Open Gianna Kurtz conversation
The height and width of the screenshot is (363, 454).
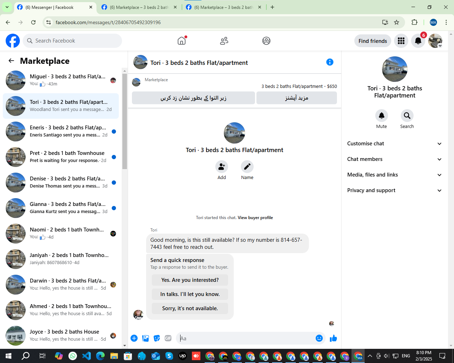click(x=61, y=208)
